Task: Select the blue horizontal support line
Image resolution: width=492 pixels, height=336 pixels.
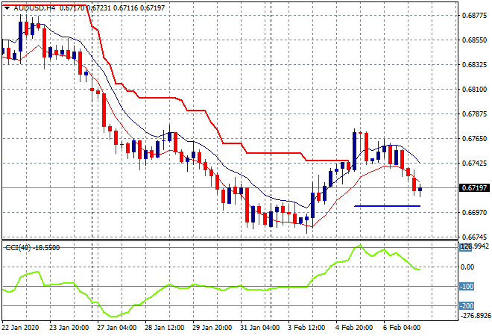Action: click(387, 205)
